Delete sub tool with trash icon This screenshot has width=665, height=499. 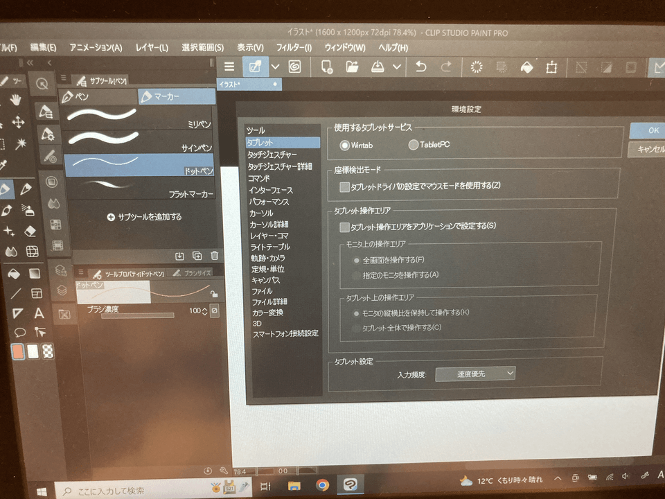[215, 256]
